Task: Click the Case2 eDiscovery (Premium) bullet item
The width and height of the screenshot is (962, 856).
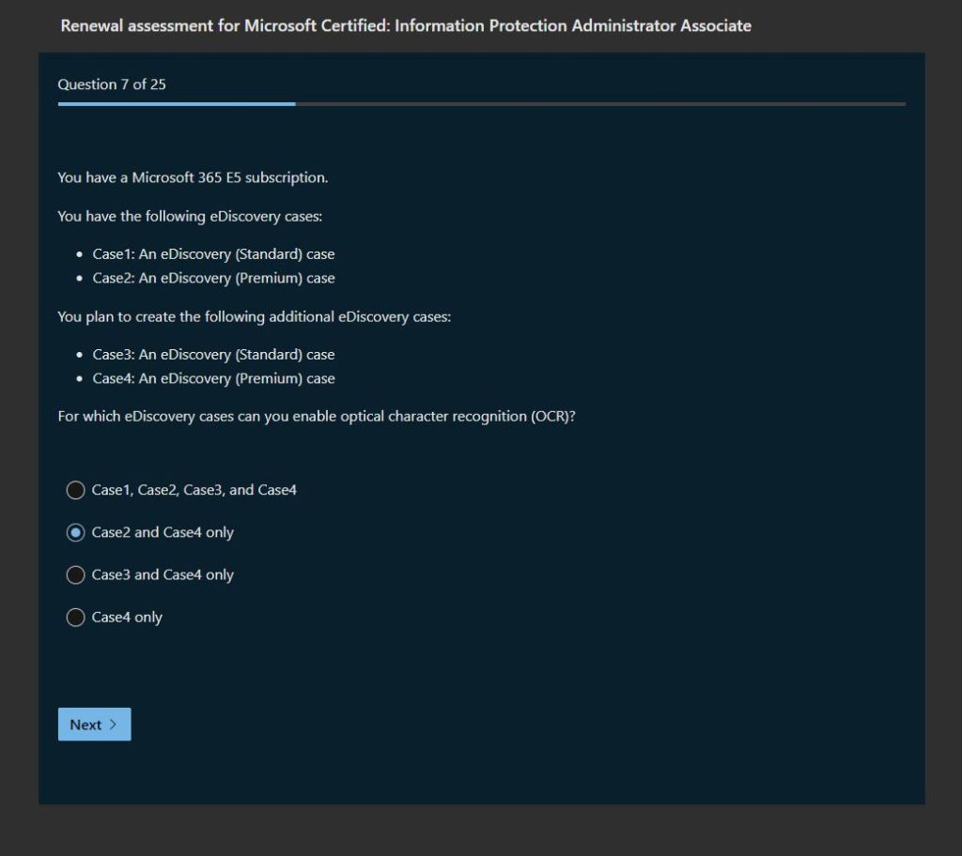Action: click(213, 278)
